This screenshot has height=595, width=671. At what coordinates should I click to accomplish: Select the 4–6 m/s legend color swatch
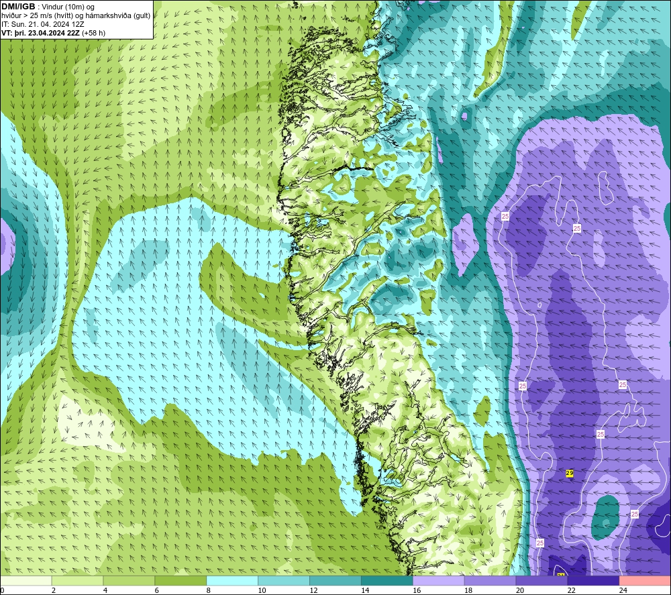pyautogui.click(x=129, y=581)
